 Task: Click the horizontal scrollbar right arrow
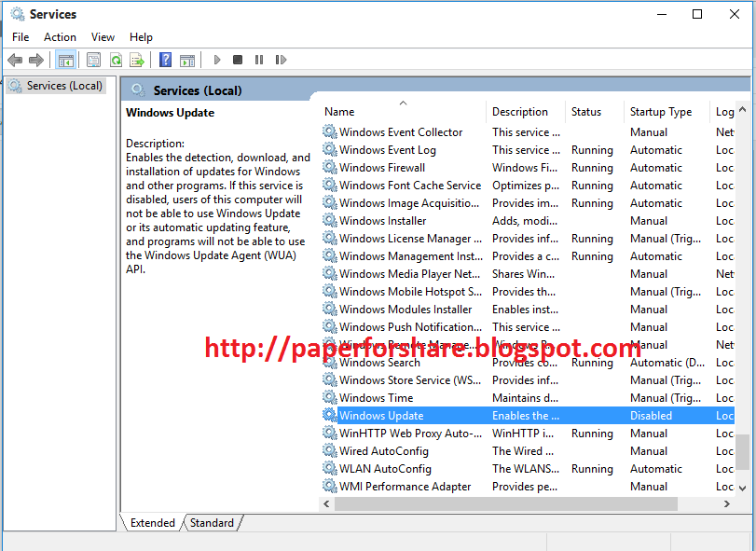(727, 503)
